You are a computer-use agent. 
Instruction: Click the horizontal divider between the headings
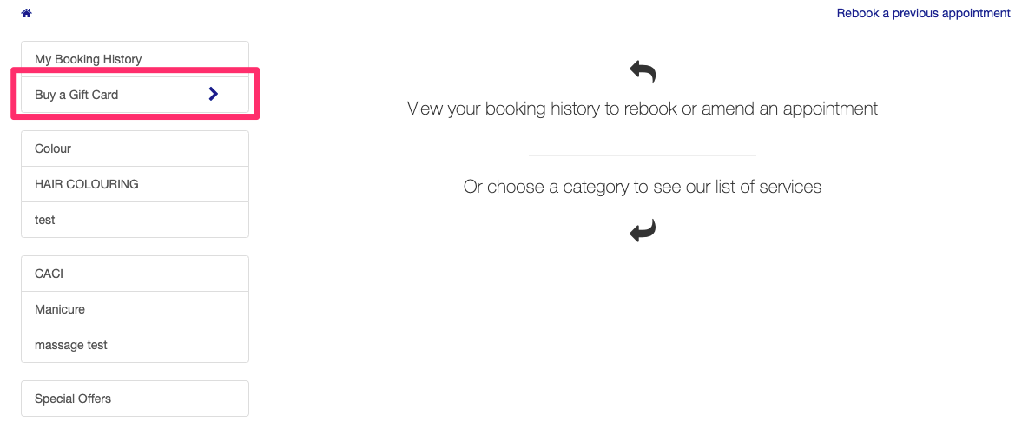click(x=643, y=155)
